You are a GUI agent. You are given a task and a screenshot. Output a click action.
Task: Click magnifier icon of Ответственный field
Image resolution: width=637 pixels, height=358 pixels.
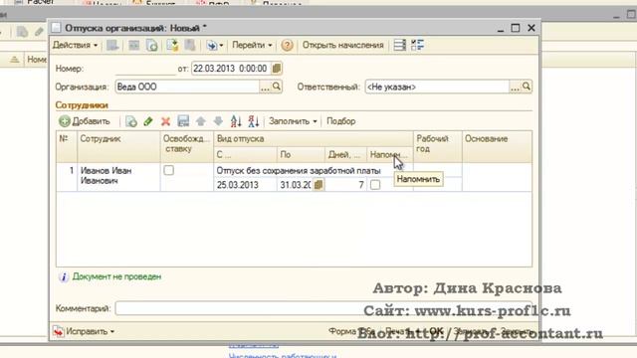tap(527, 87)
